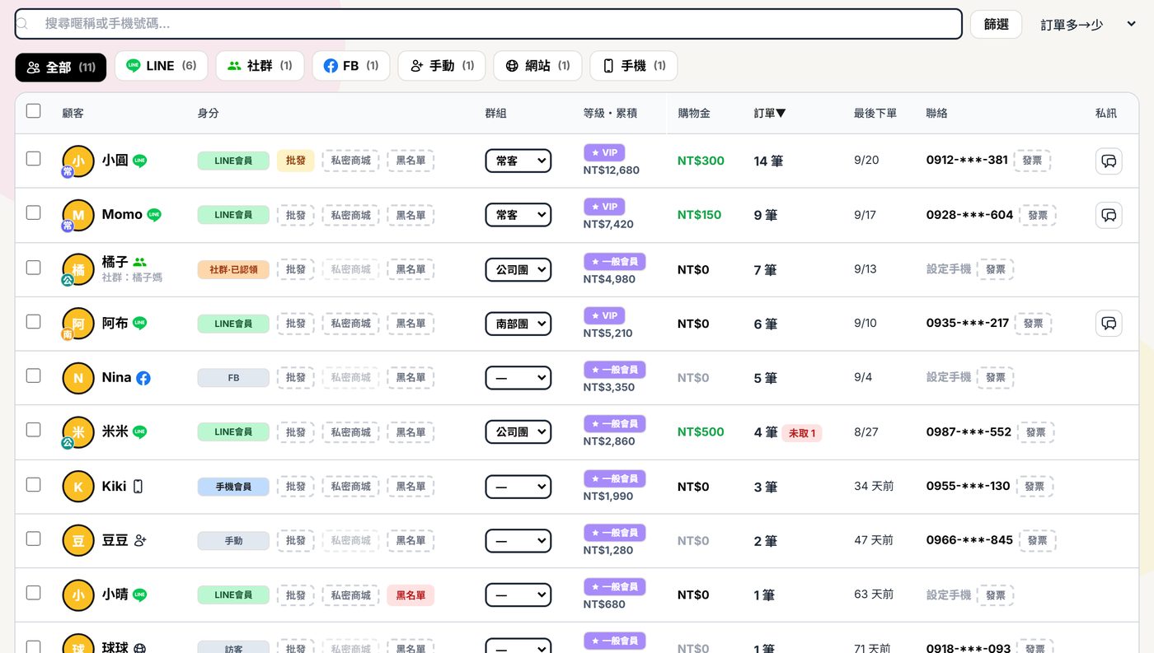The width and height of the screenshot is (1154, 653).
Task: Select the checkbox for 小圓
Action: tap(33, 158)
